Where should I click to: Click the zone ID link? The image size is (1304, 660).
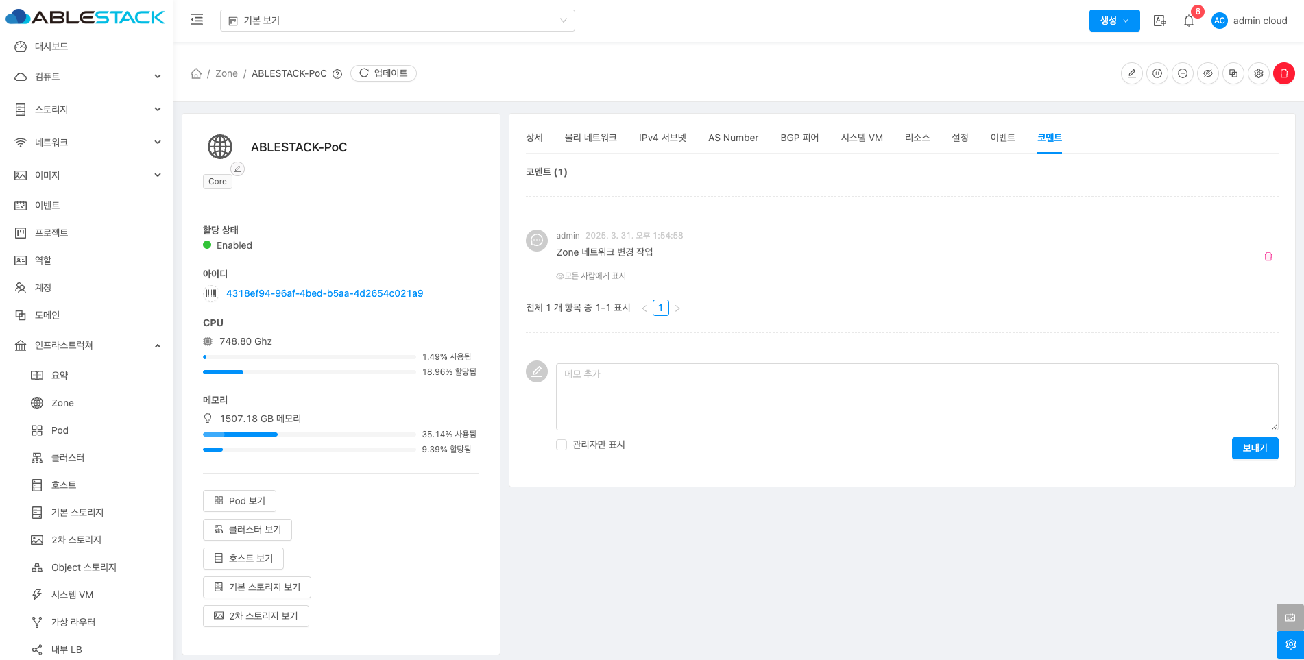324,293
